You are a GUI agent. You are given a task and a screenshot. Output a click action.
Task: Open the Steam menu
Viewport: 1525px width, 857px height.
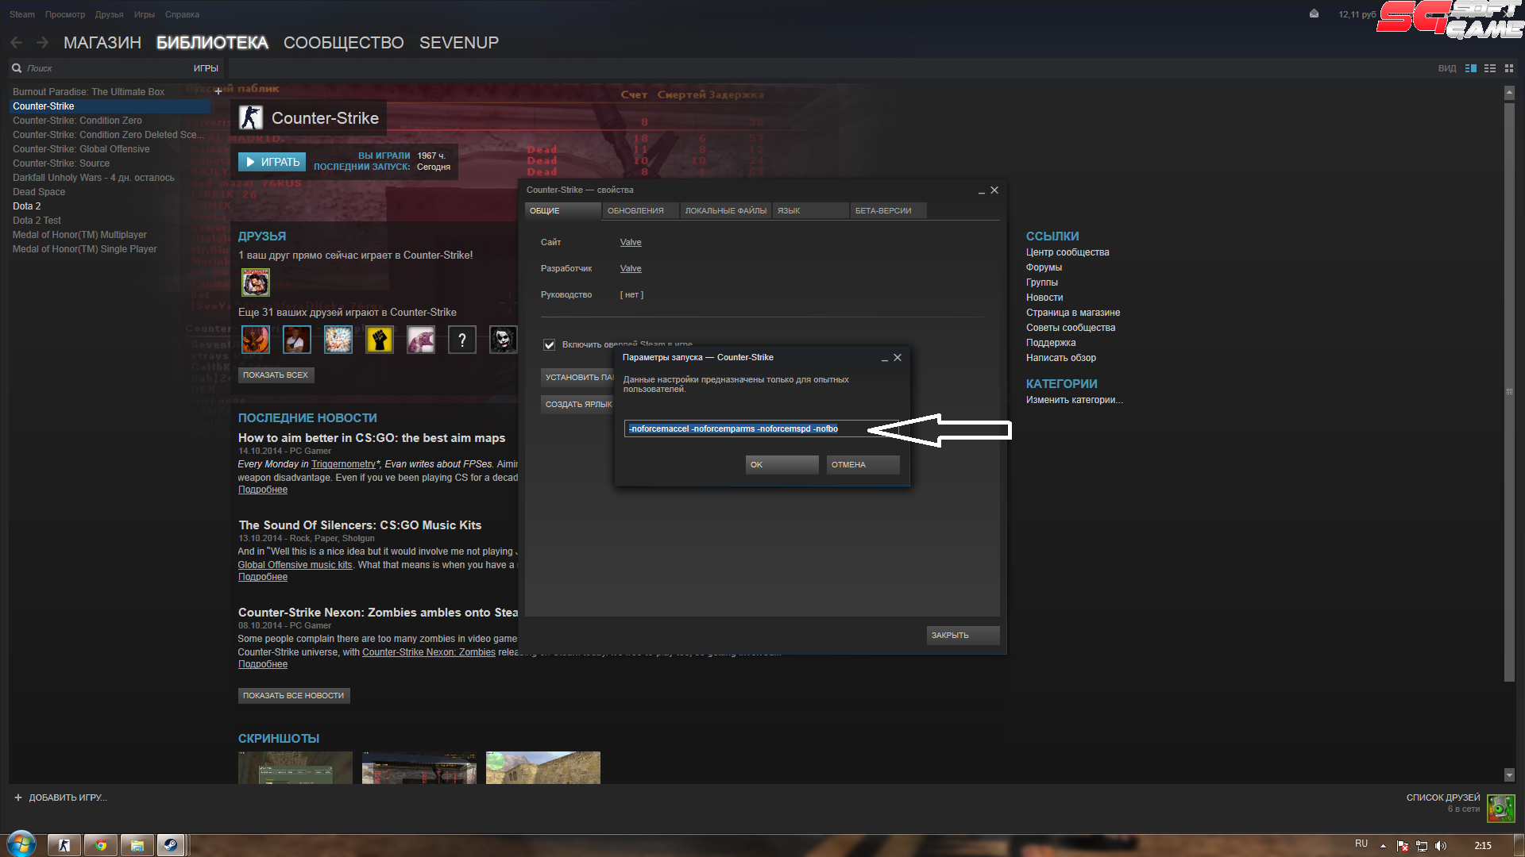coord(21,14)
